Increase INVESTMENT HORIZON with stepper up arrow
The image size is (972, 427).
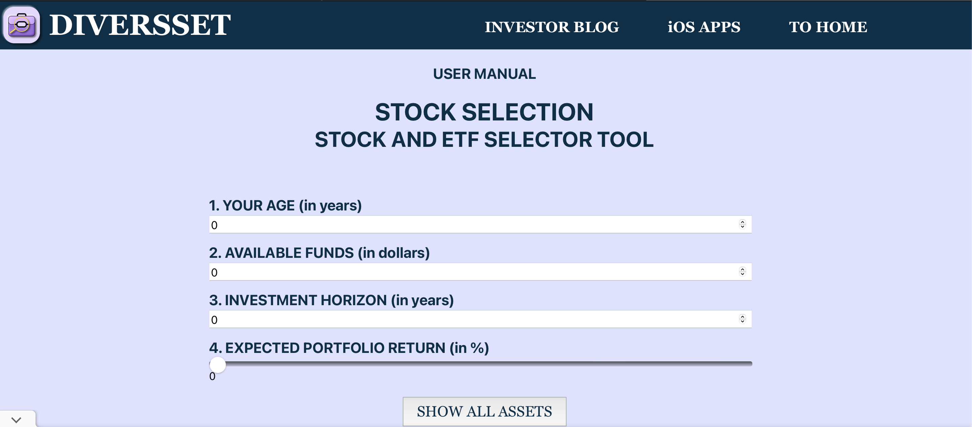click(742, 317)
